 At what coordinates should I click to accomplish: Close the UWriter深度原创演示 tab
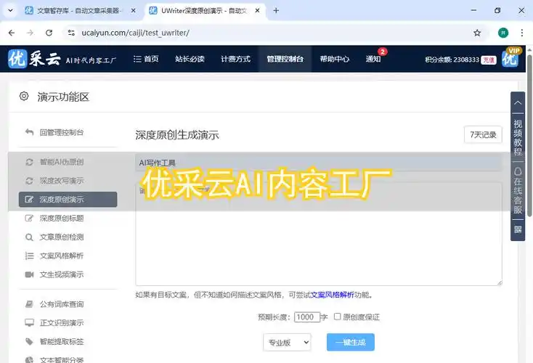click(x=257, y=11)
